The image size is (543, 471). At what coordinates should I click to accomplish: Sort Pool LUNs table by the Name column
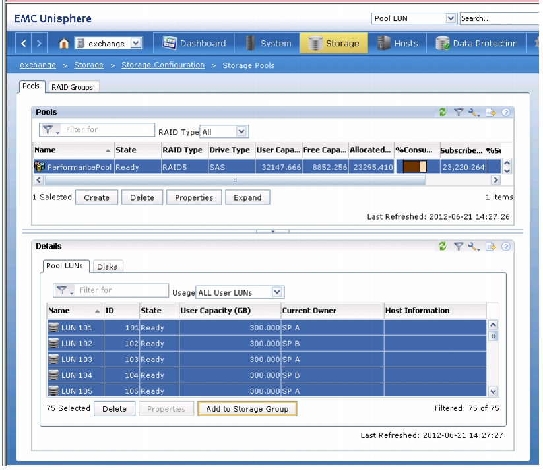pos(75,311)
